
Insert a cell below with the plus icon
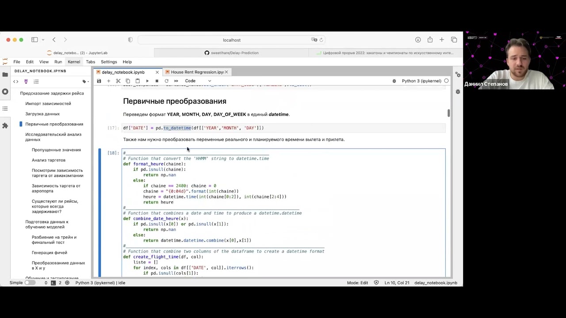[108, 81]
